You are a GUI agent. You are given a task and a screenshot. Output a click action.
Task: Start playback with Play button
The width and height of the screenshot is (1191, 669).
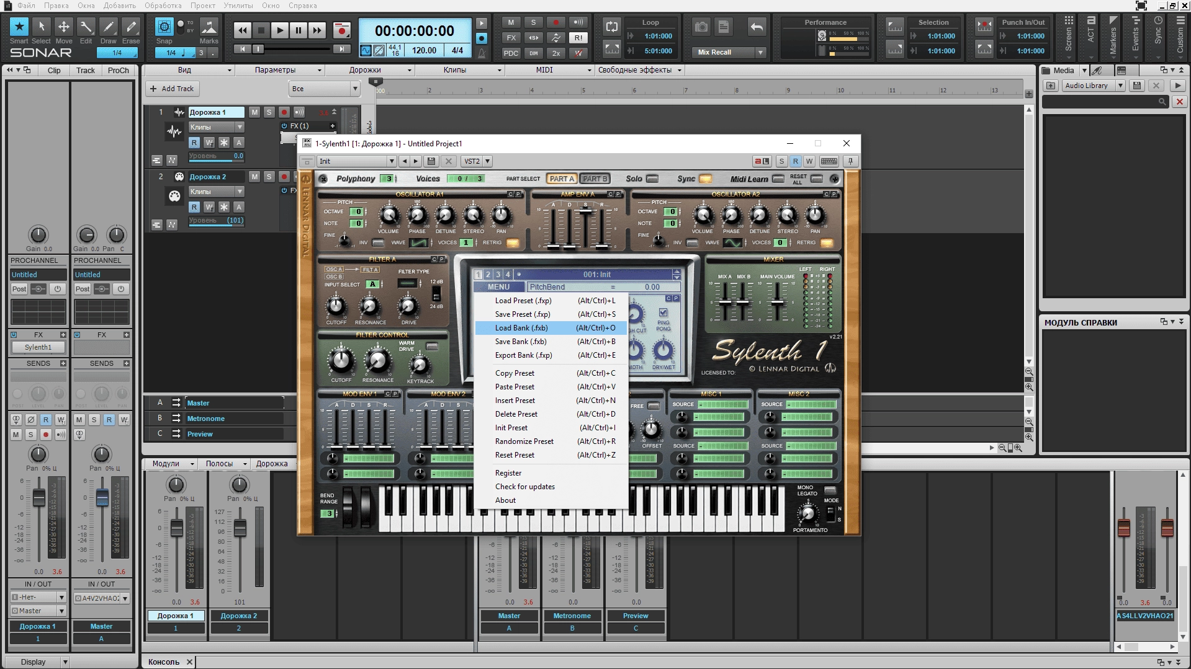pos(280,30)
